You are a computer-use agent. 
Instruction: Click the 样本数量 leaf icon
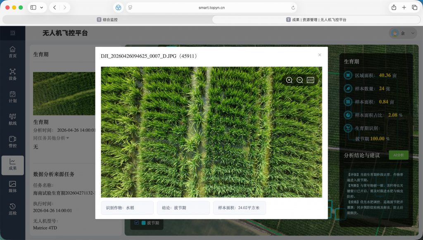click(348, 89)
